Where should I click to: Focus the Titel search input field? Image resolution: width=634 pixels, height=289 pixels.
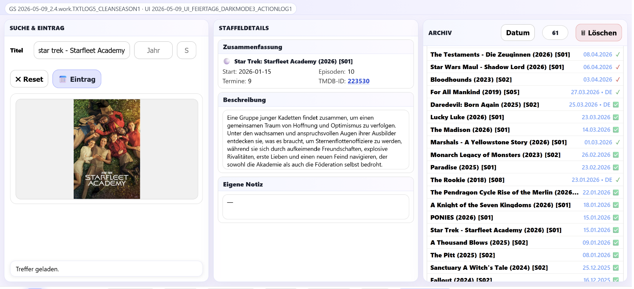click(x=82, y=50)
